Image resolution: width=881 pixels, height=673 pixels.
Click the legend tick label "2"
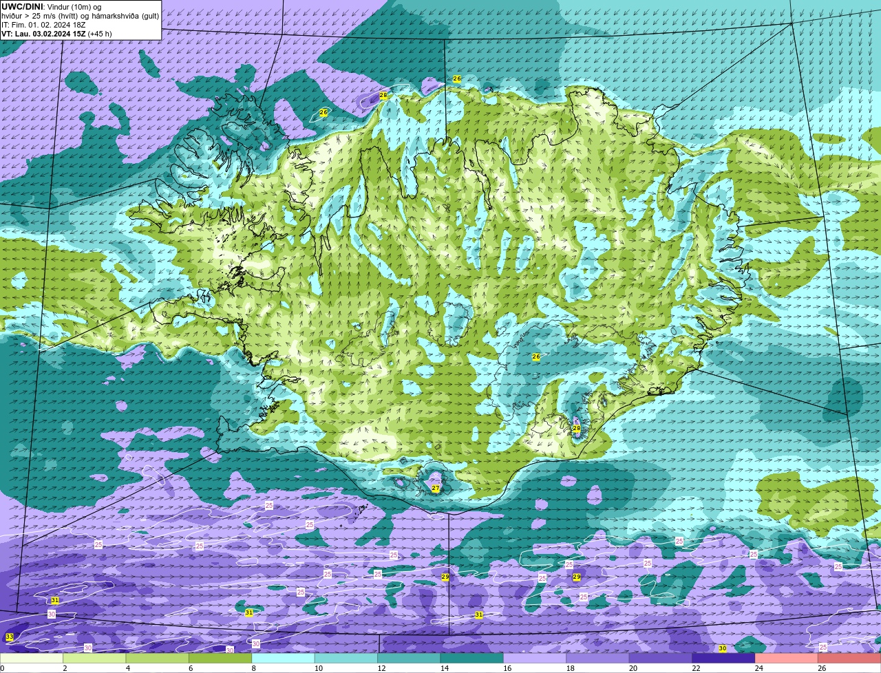click(64, 668)
